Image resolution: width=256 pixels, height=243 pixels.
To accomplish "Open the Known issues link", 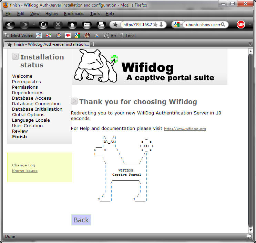I will pos(25,171).
